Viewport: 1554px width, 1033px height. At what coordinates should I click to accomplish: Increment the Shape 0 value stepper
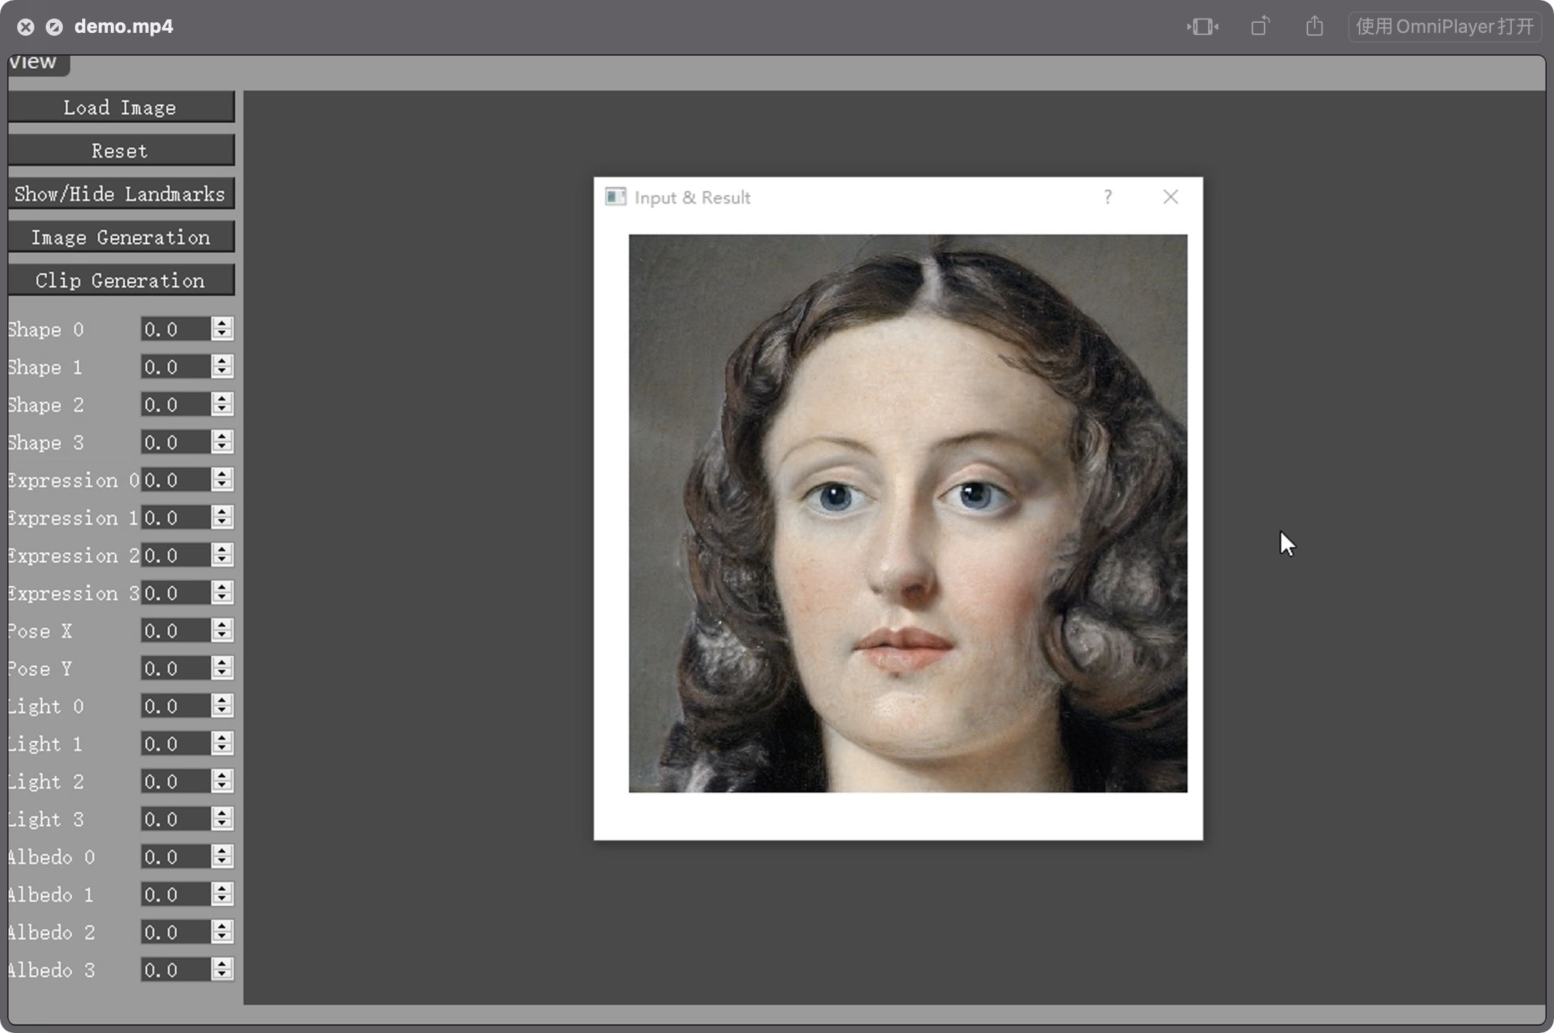coord(222,323)
